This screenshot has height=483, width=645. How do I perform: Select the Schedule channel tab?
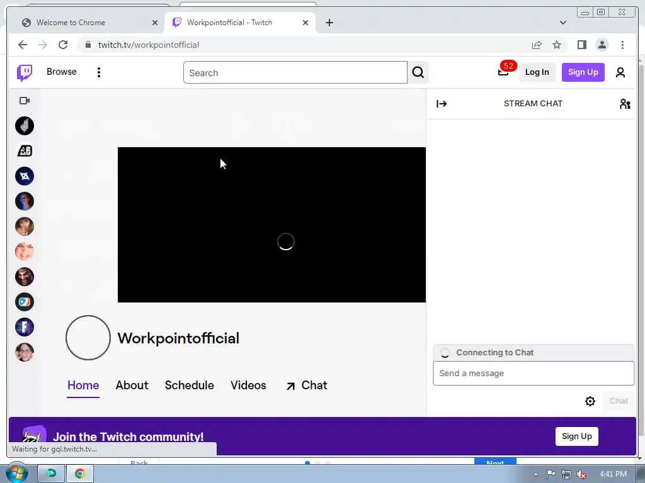pyautogui.click(x=189, y=386)
